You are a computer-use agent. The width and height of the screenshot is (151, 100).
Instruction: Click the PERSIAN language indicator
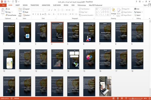pyautogui.click(x=17, y=98)
